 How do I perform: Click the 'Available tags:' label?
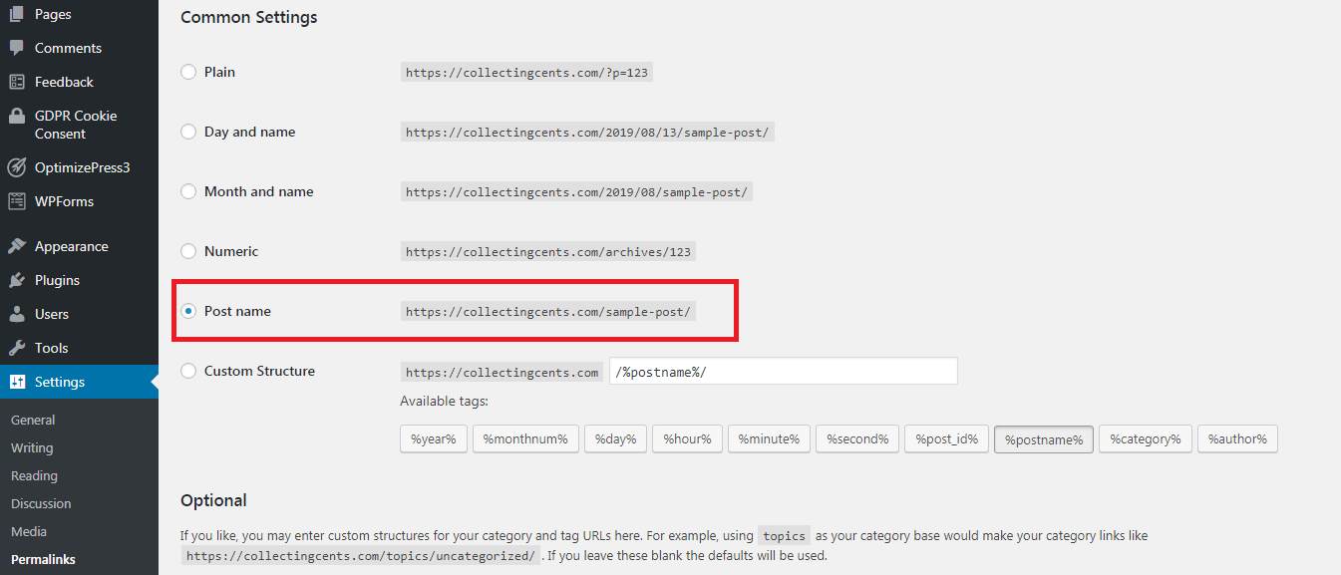444,402
